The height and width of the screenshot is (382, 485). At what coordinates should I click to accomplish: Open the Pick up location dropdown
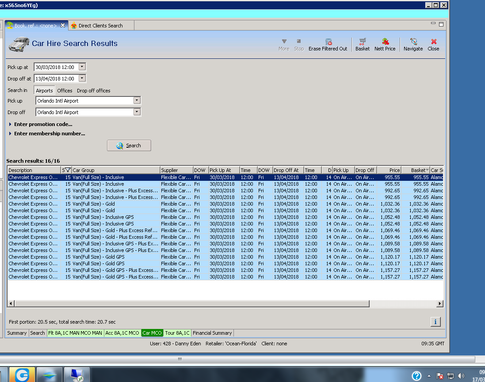click(x=137, y=100)
